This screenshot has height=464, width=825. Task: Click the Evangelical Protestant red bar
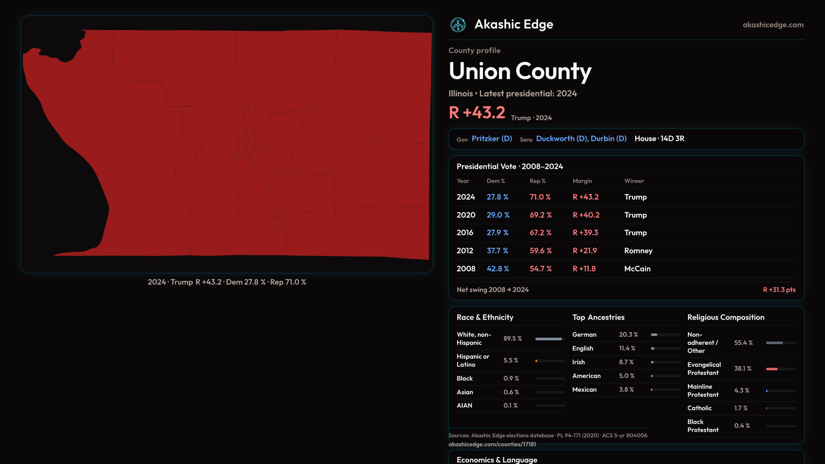(772, 369)
